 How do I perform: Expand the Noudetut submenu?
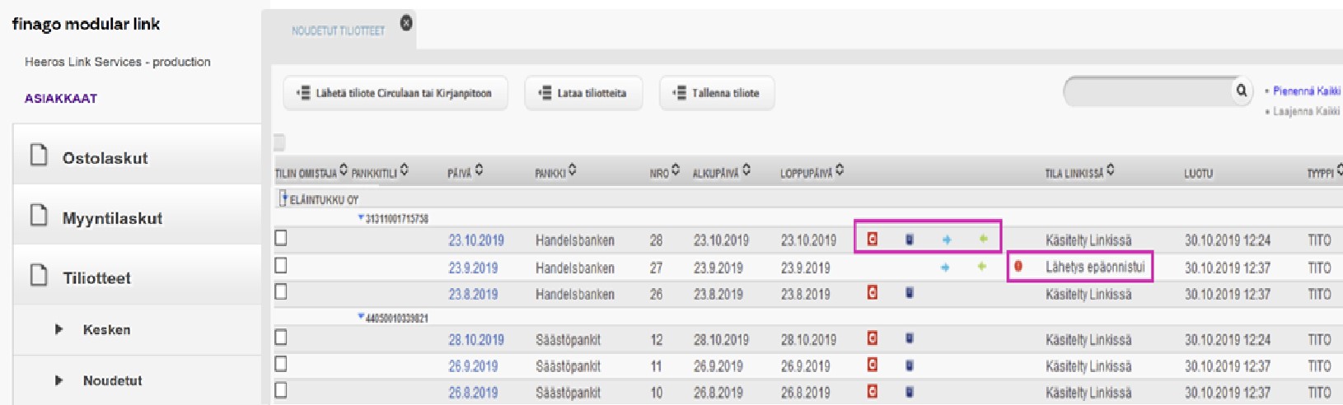(x=58, y=380)
